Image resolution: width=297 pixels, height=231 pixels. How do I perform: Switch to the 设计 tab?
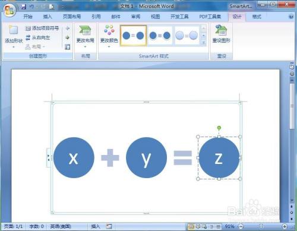tap(237, 17)
